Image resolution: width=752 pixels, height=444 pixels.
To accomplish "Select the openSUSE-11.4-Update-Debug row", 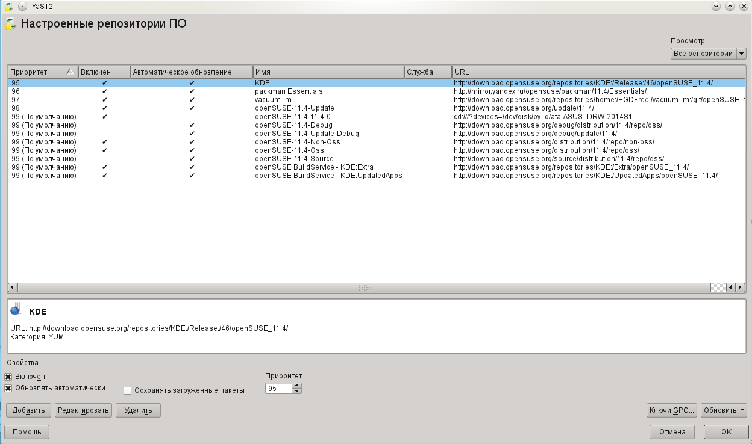I will point(377,134).
